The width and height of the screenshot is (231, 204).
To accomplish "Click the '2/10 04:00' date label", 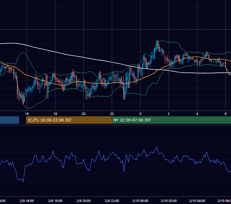I will click(x=197, y=201).
